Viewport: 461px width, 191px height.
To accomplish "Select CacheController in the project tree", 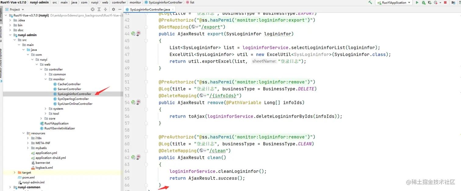I will (x=66, y=84).
